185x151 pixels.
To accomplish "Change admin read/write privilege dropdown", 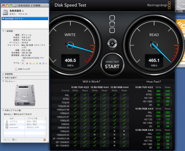I will point(31,124).
